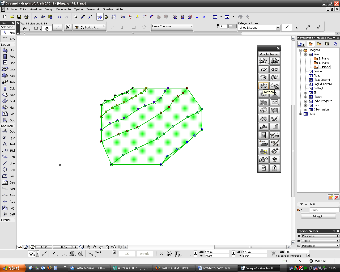Click the calculator icon in ArchiTerra palette
The width and height of the screenshot is (340, 272).
point(263,135)
